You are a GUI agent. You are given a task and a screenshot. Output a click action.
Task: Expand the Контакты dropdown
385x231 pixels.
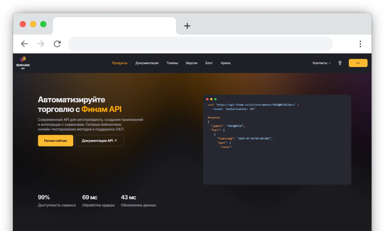pyautogui.click(x=322, y=63)
